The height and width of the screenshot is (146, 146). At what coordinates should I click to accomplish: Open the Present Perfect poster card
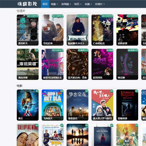tap(53, 64)
